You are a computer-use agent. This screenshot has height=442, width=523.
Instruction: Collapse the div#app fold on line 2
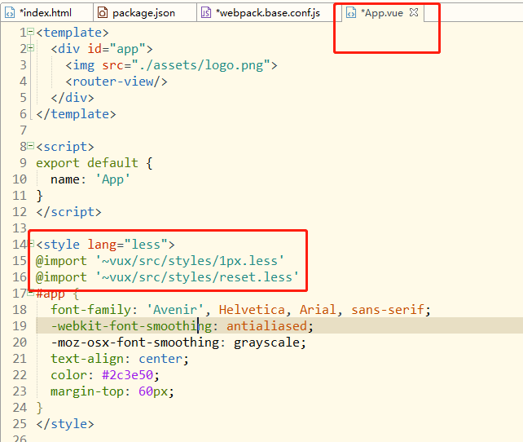[31, 48]
